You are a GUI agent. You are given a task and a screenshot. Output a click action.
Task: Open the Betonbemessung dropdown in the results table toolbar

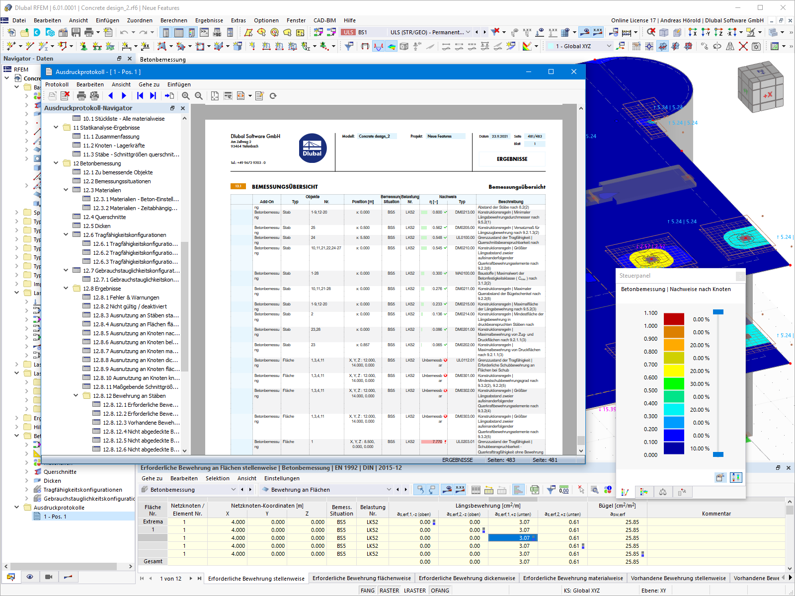point(189,490)
